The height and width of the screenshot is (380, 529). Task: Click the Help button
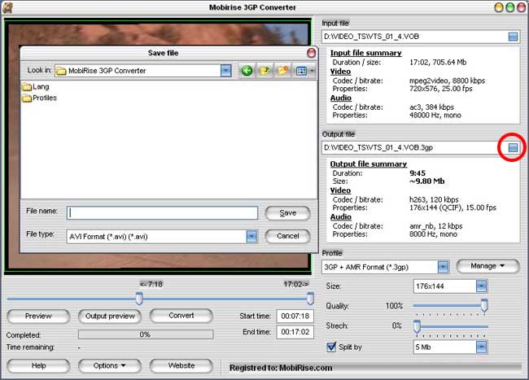[x=38, y=366]
